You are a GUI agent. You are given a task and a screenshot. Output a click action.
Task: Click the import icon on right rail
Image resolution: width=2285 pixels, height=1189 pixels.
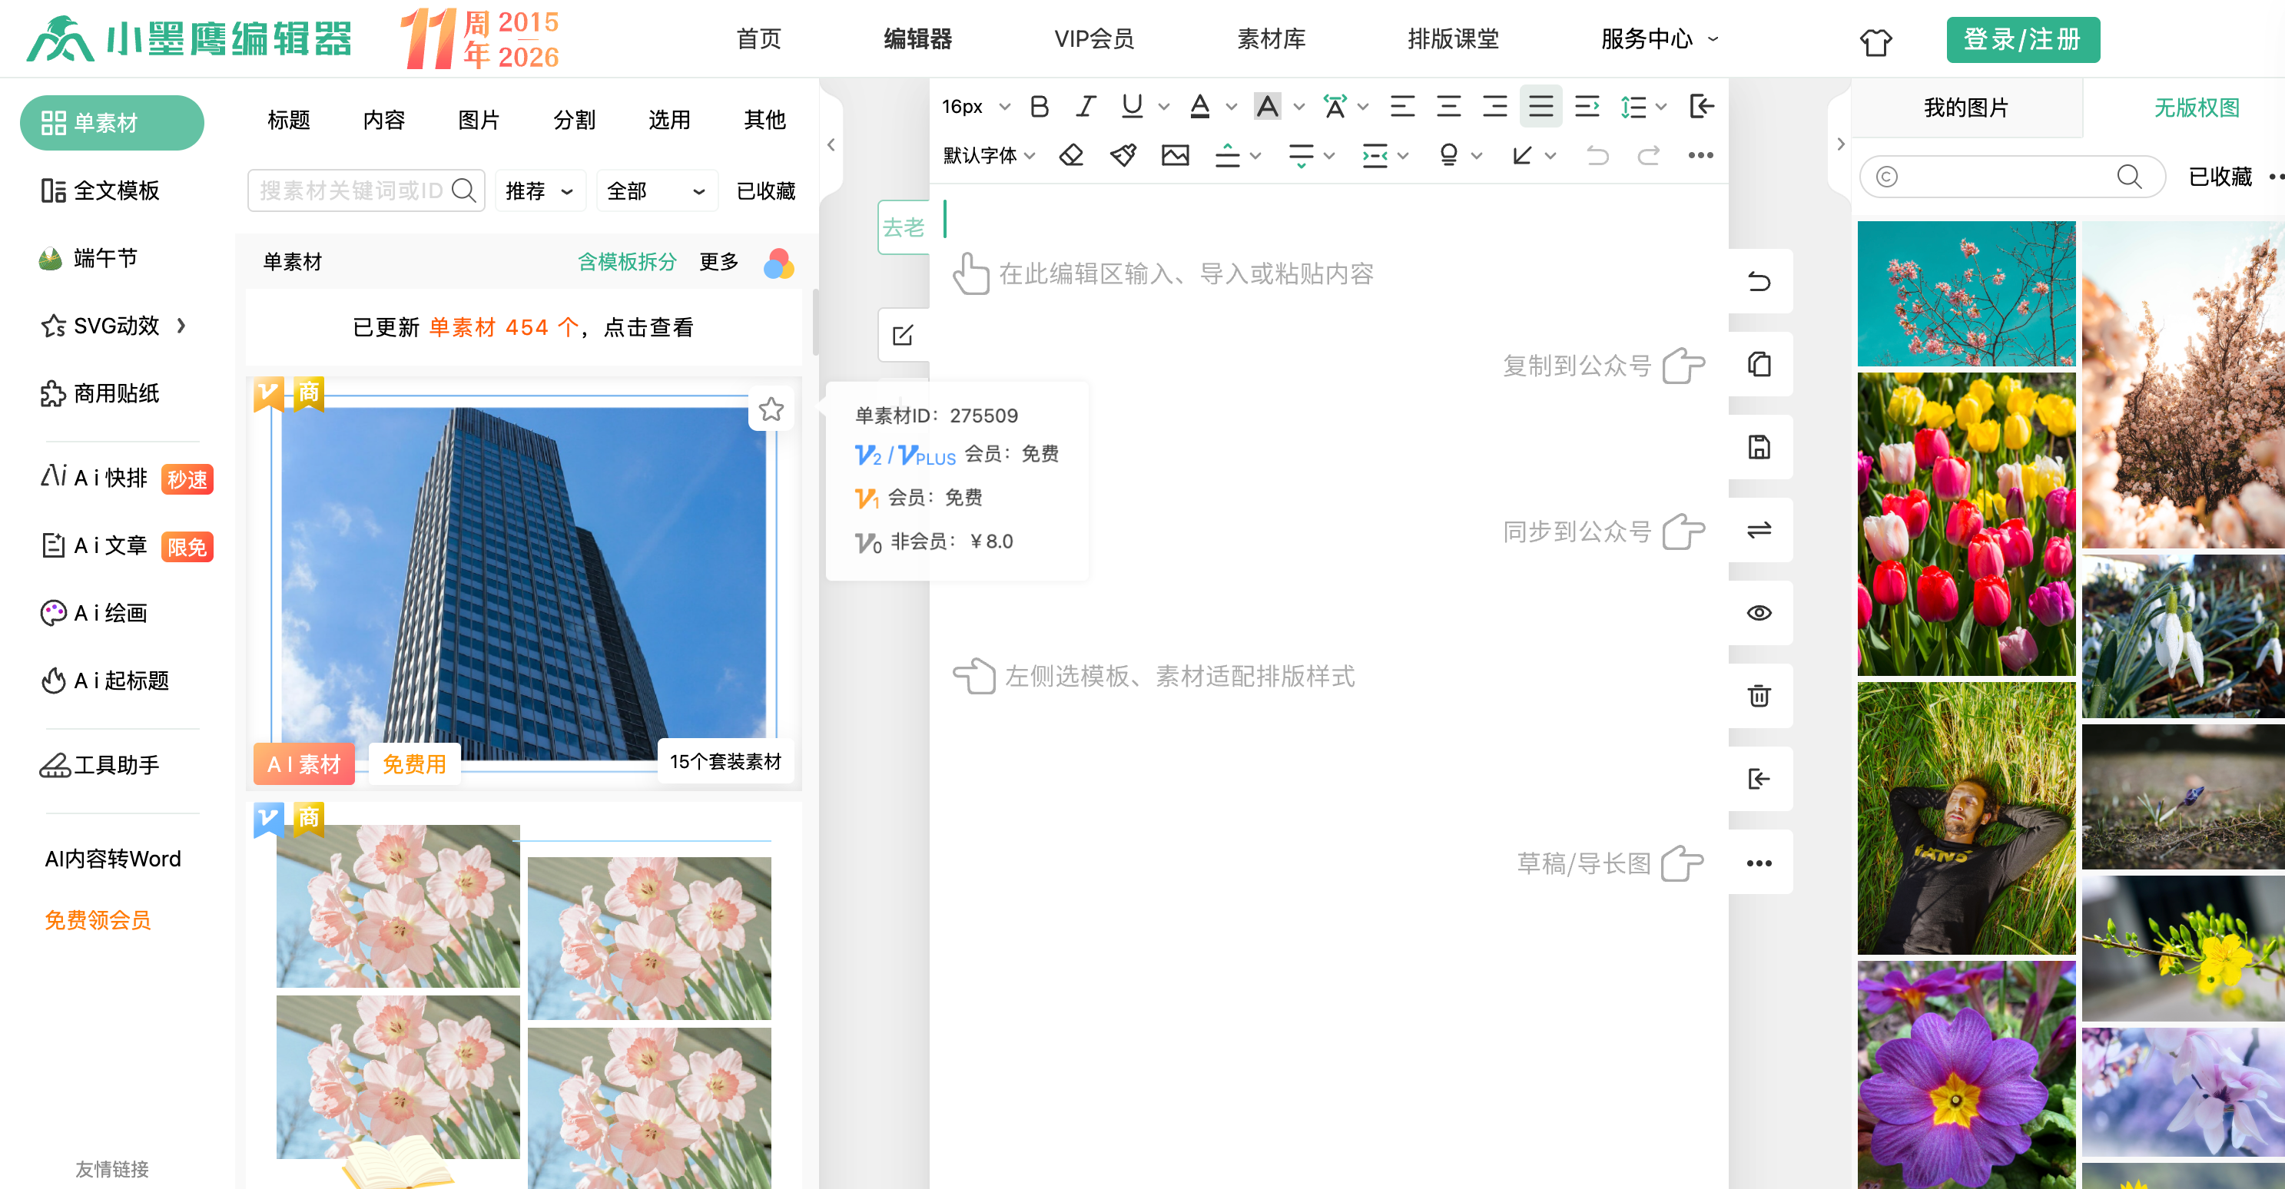pyautogui.click(x=1759, y=779)
